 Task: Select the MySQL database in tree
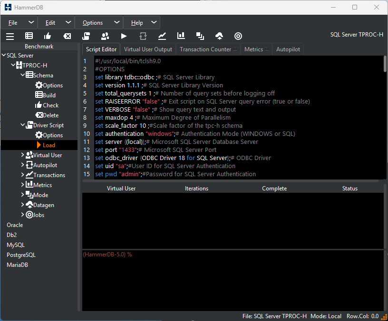pyautogui.click(x=16, y=245)
